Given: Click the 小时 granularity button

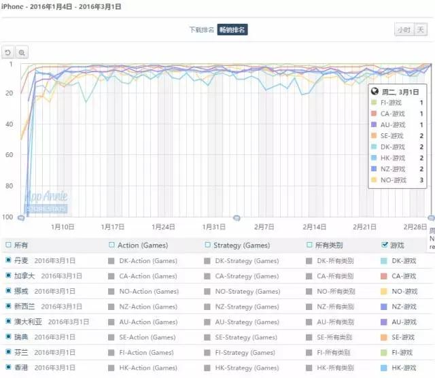Looking at the screenshot, I should (404, 30).
